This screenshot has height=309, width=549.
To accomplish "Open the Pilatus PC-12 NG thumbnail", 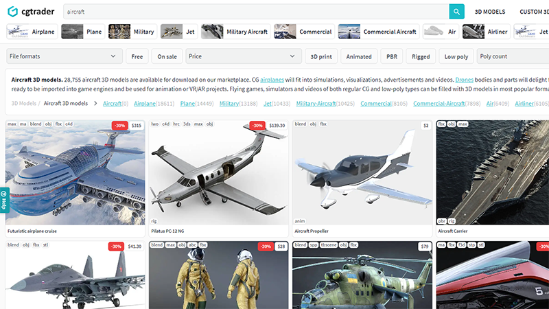I will click(x=219, y=172).
